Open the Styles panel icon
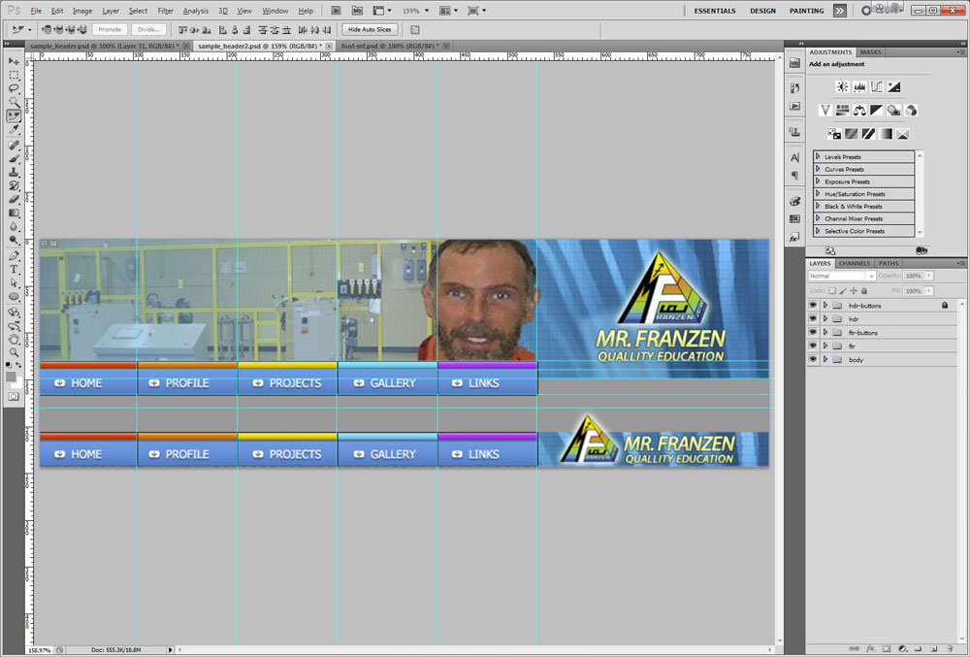The height and width of the screenshot is (657, 970). click(795, 237)
